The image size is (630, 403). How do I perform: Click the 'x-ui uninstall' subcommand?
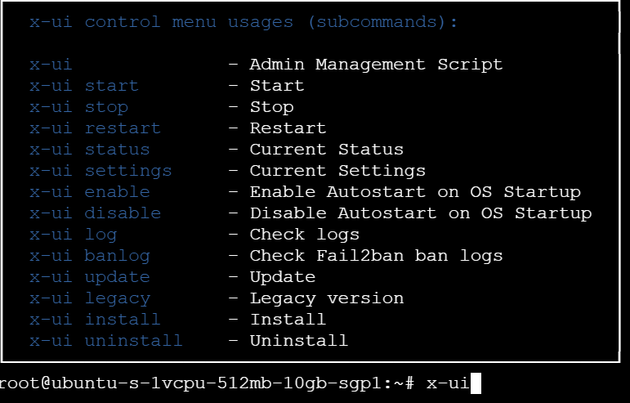point(106,341)
